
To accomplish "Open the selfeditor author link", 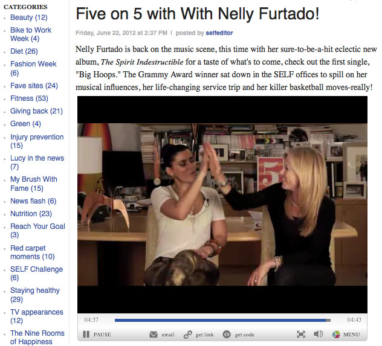I will click(x=219, y=33).
